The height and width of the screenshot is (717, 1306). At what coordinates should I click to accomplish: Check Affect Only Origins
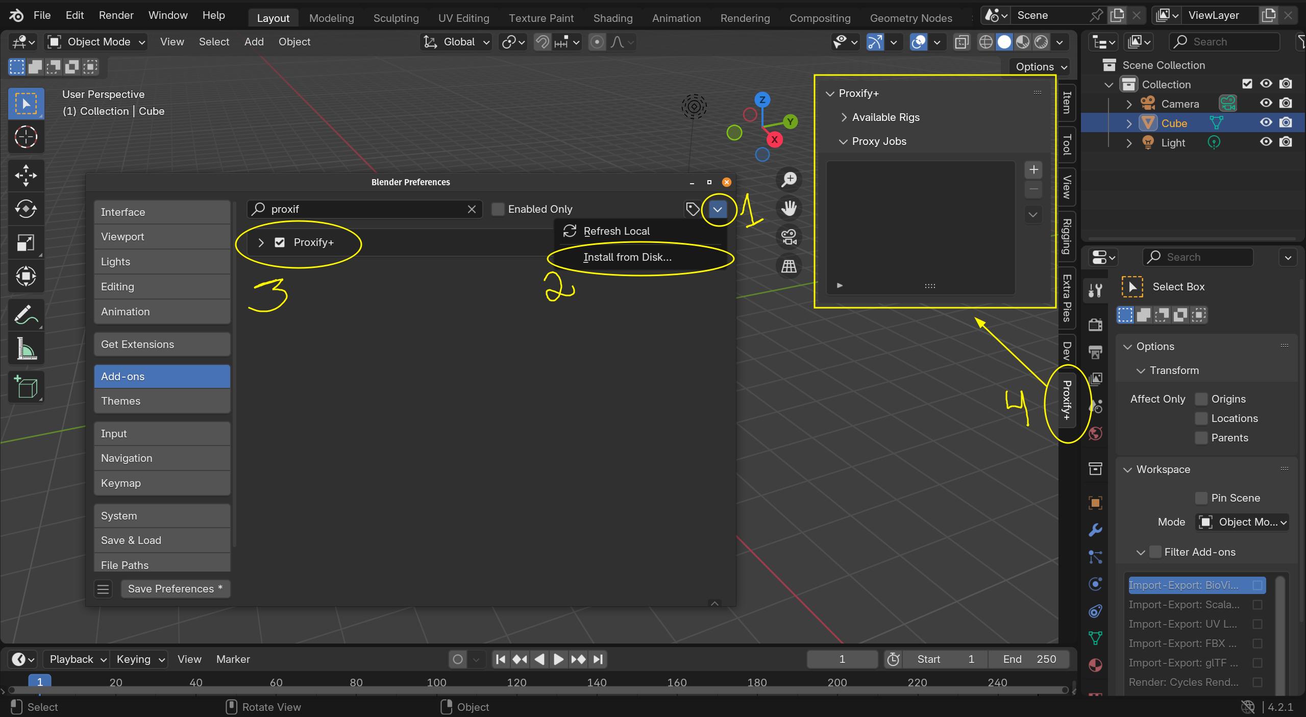tap(1201, 399)
